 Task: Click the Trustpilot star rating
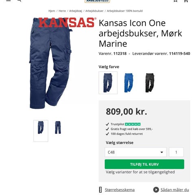coord(133,124)
